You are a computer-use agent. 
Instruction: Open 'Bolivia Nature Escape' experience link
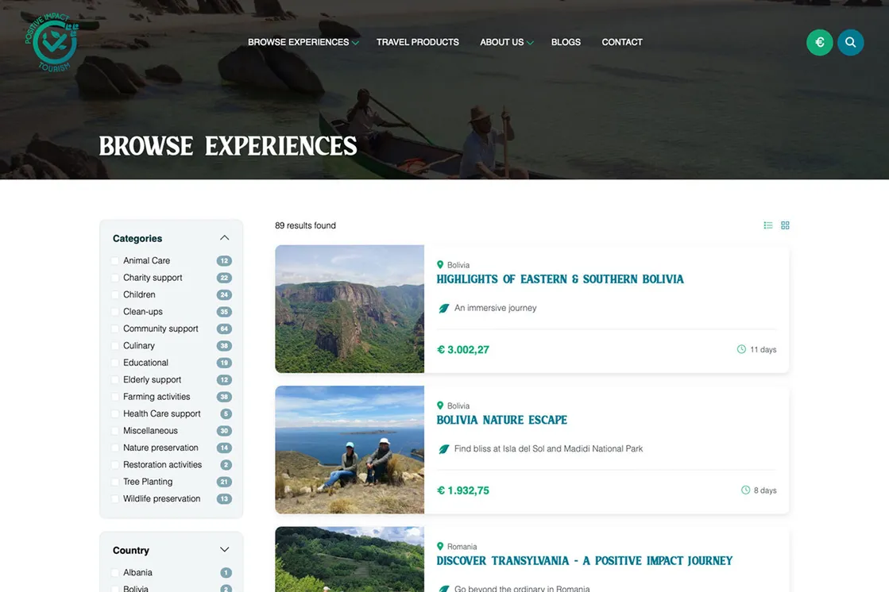(x=501, y=419)
